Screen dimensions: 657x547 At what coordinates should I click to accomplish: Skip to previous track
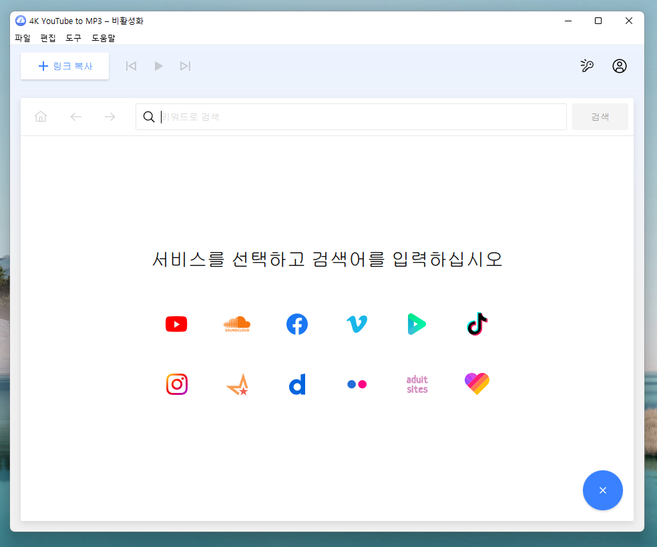coord(131,66)
